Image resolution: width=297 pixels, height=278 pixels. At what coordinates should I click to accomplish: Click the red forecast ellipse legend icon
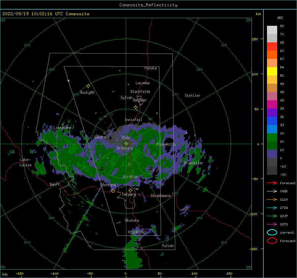pyautogui.click(x=272, y=241)
